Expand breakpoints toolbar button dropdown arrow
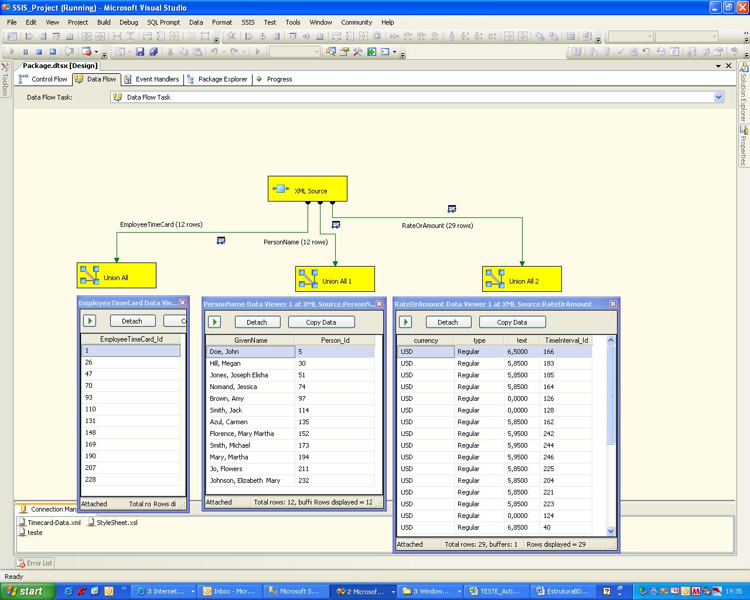 [x=97, y=52]
